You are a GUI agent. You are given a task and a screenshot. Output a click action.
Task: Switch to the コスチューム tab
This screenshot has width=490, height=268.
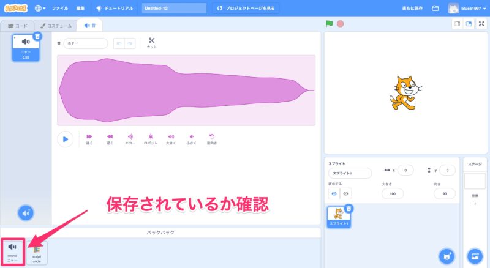click(56, 25)
